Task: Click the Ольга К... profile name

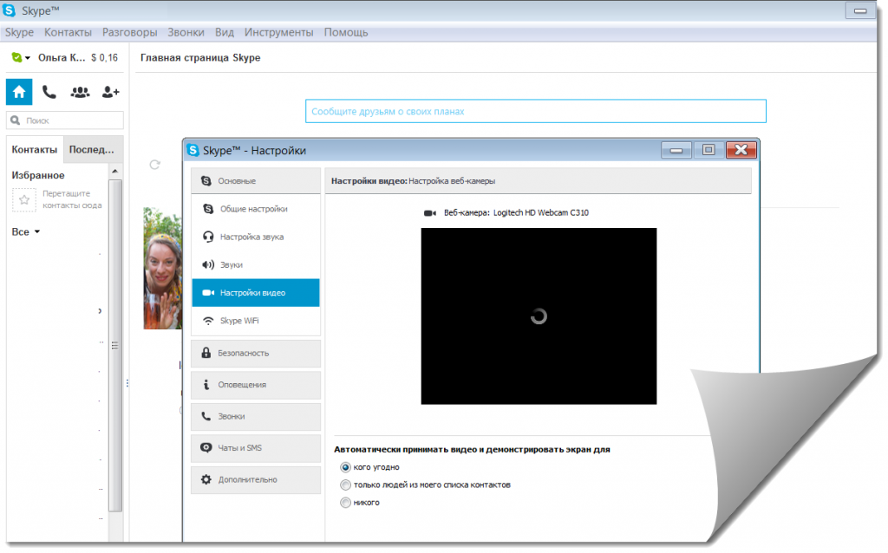Action: (62, 57)
